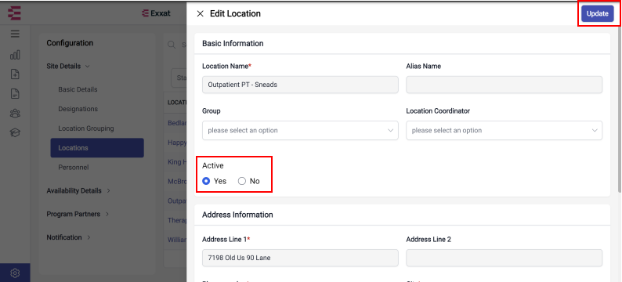
Task: Open the Group dropdown
Action: pos(300,131)
